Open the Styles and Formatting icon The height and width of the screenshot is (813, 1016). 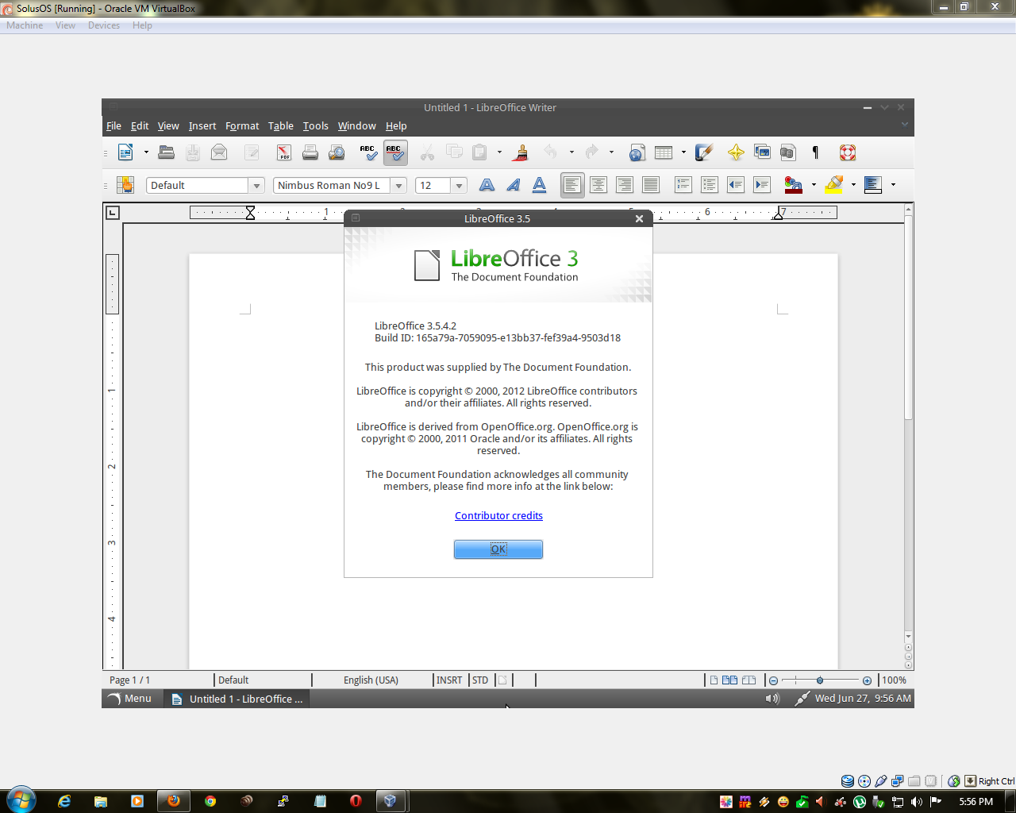[x=125, y=185]
